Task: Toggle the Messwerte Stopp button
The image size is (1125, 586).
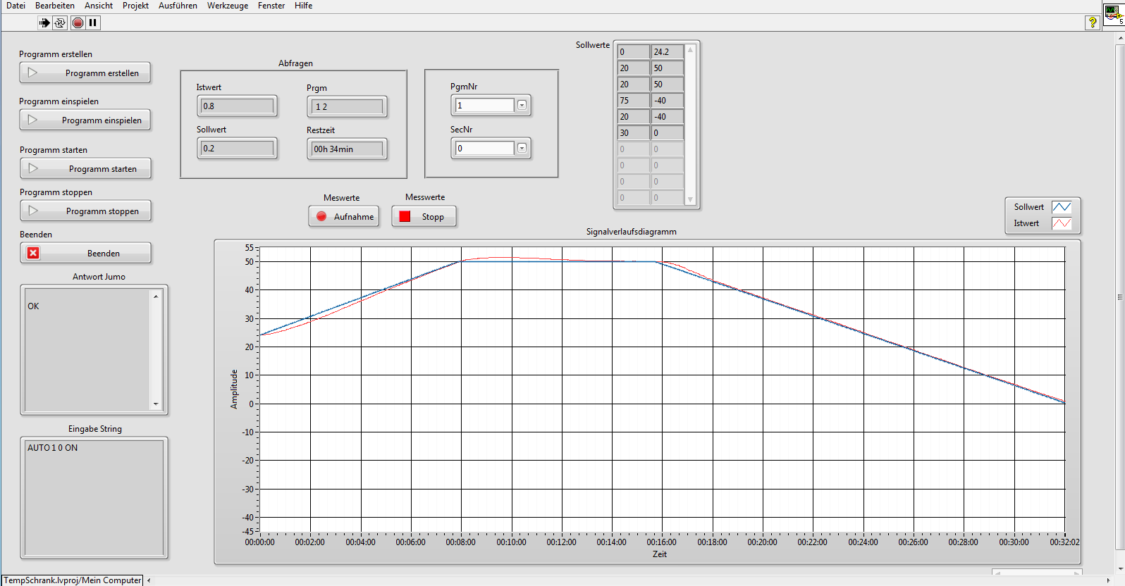Action: (424, 216)
